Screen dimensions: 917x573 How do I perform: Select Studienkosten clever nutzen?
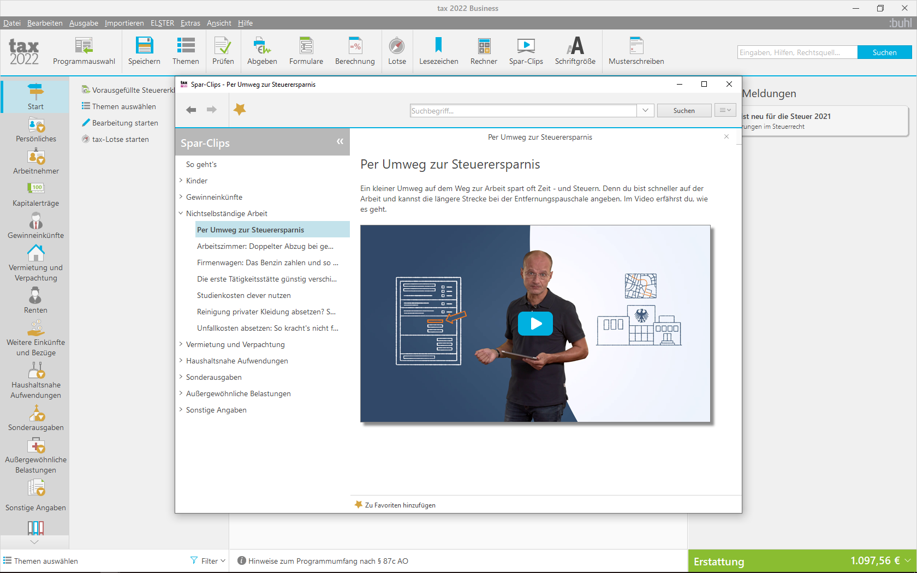[244, 295]
